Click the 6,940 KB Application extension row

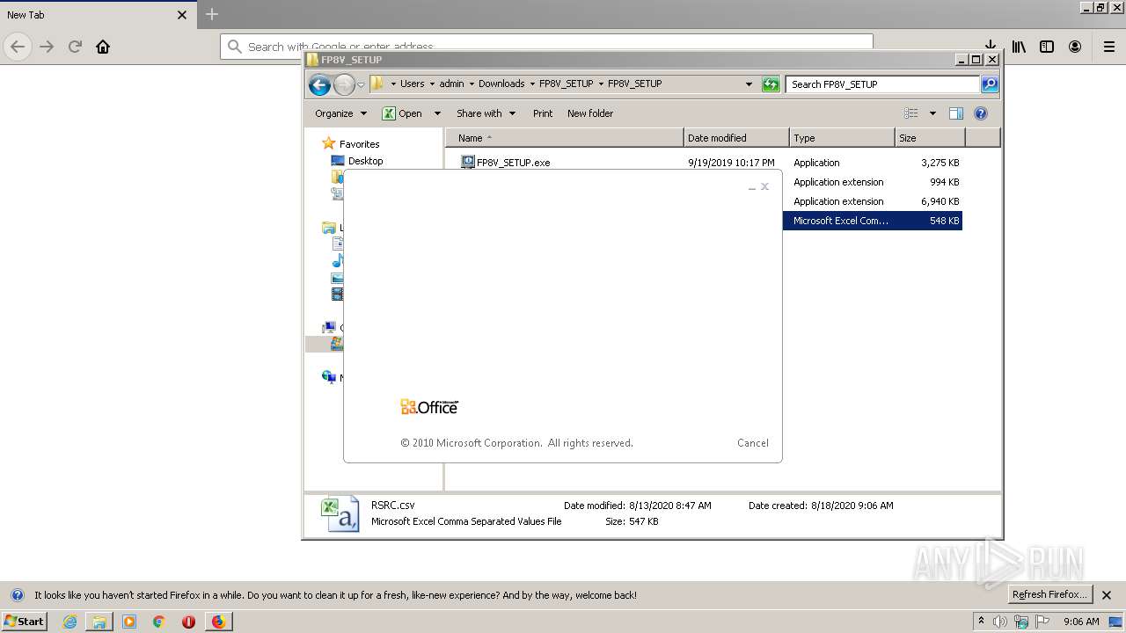click(x=873, y=201)
